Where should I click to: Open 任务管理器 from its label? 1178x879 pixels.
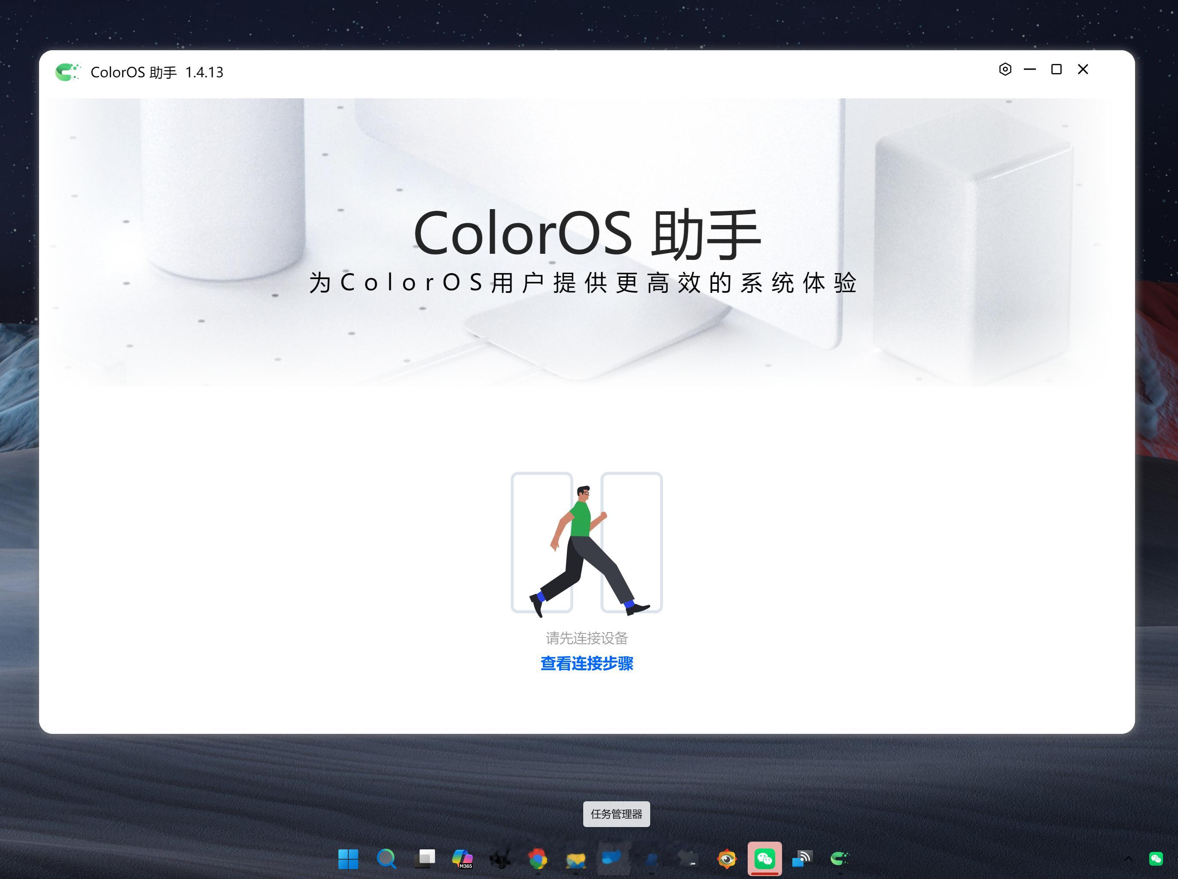click(x=617, y=814)
